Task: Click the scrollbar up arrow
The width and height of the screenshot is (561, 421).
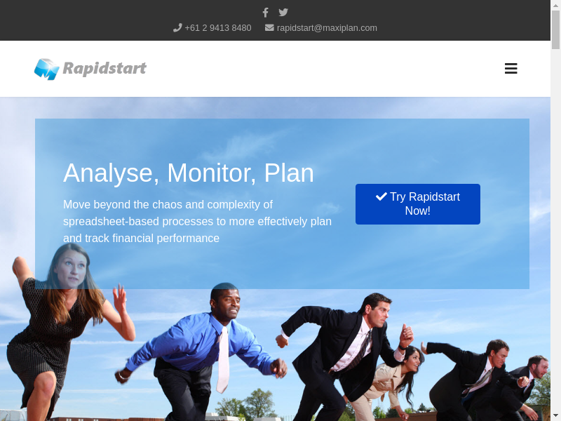Action: point(555,5)
